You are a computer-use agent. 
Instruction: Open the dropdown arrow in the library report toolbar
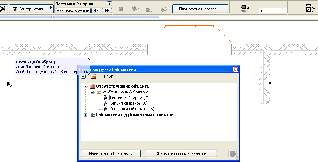(83, 77)
